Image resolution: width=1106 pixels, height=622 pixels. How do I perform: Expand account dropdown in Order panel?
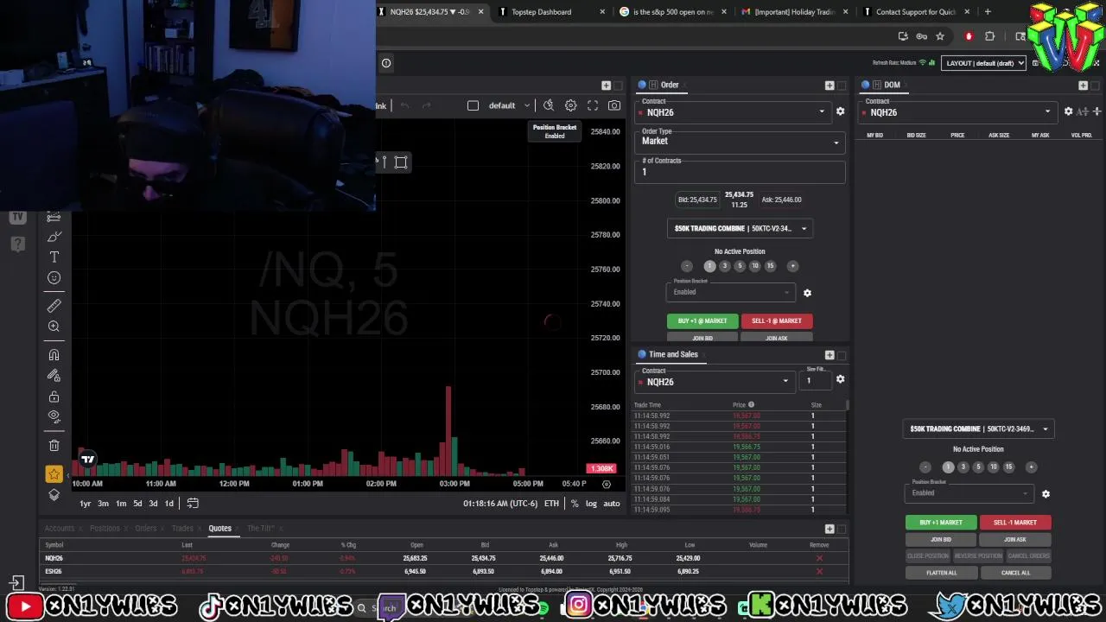(740, 229)
